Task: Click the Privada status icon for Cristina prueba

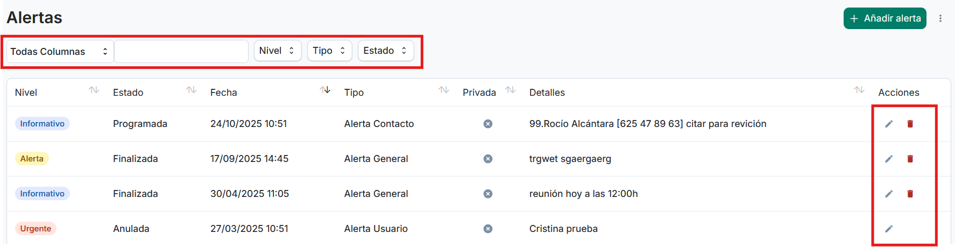Action: tap(488, 229)
